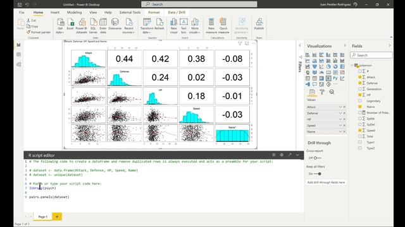Collapse the Fields pane
Image resolution: width=405 pixels, height=227 pixels.
coord(390,45)
